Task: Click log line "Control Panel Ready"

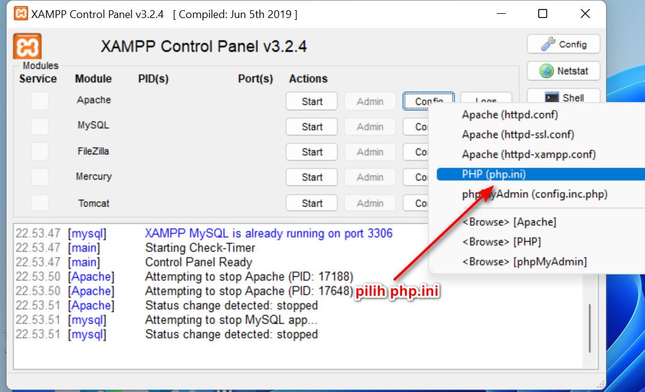Action: coord(198,262)
